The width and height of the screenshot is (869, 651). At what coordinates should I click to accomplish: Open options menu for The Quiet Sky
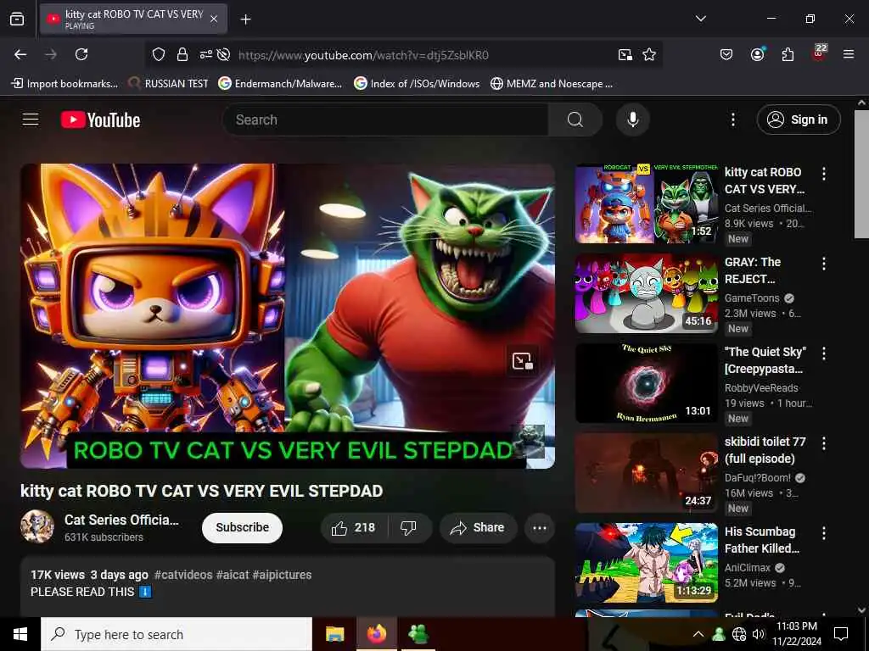click(x=823, y=353)
